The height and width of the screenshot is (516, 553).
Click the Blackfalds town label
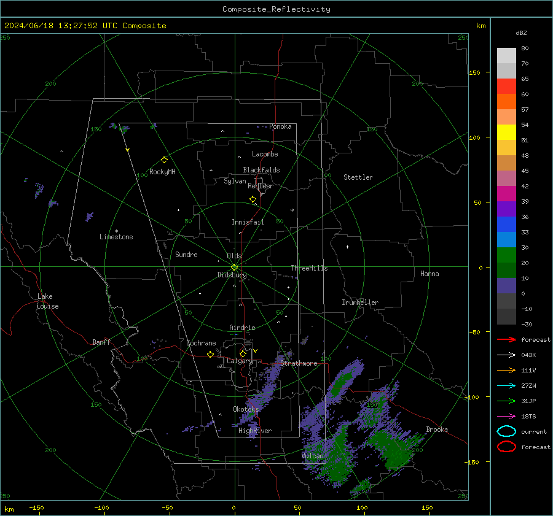(261, 170)
